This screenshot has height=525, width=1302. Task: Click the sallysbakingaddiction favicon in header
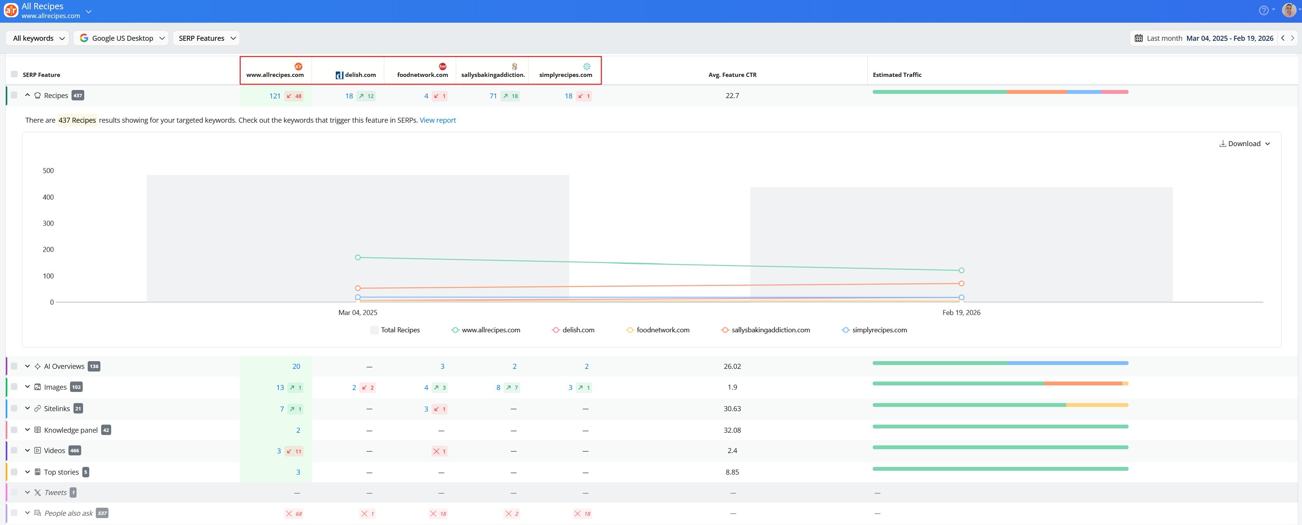[515, 66]
